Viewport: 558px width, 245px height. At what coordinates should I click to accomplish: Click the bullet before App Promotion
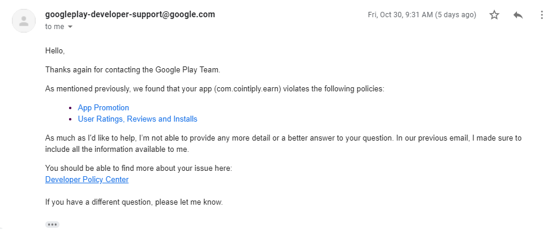click(x=70, y=108)
